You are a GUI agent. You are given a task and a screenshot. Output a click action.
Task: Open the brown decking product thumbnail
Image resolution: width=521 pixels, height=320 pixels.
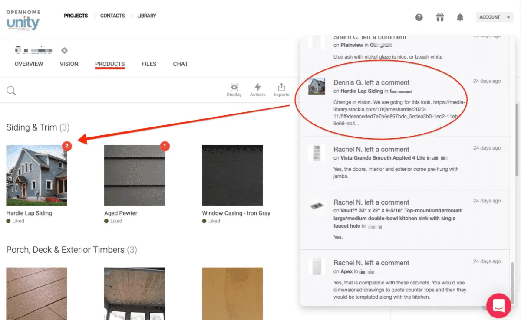[36, 294]
